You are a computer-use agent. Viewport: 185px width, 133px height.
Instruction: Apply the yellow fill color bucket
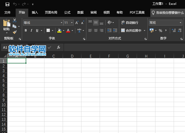pyautogui.click(x=59, y=30)
